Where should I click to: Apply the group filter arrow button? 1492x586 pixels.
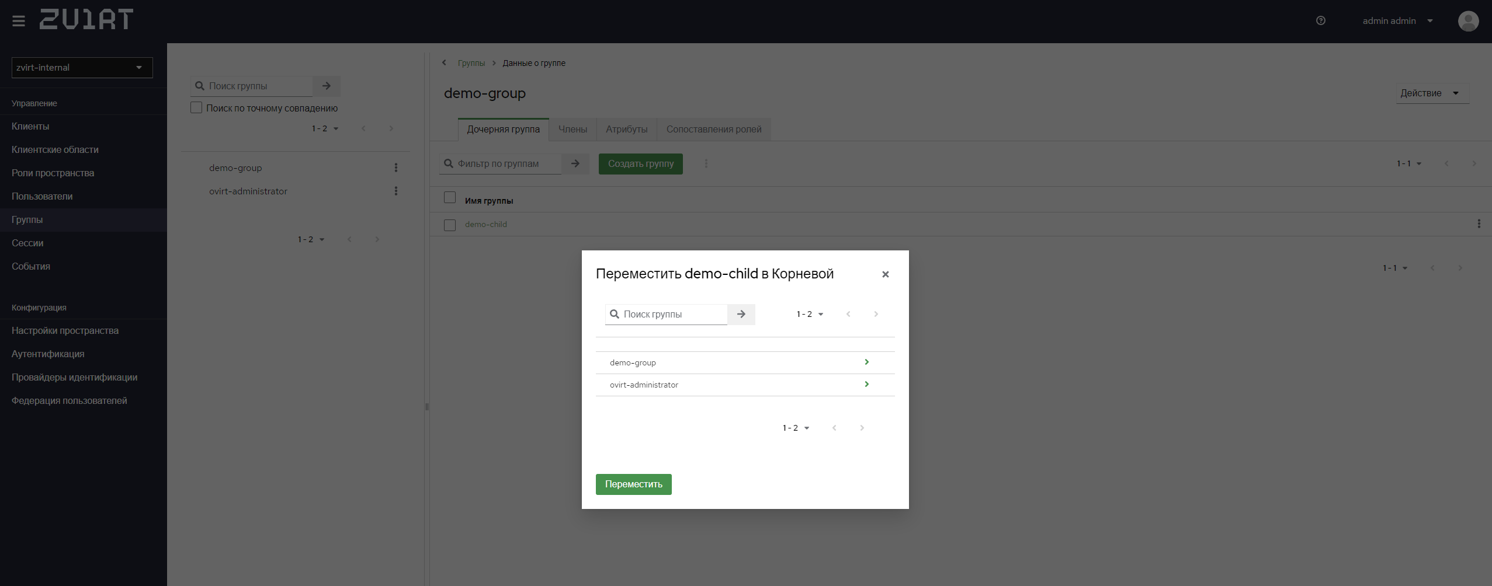click(x=575, y=163)
